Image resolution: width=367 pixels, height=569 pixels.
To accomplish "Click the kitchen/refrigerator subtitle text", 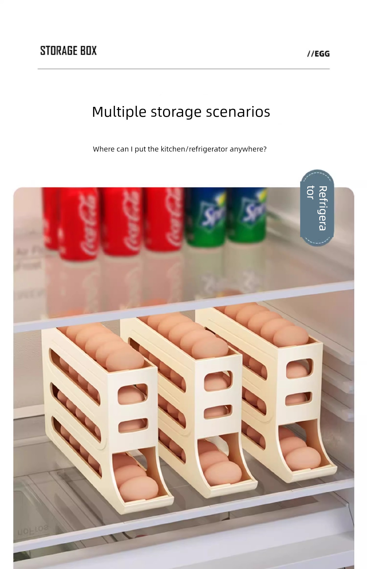I will 180,149.
